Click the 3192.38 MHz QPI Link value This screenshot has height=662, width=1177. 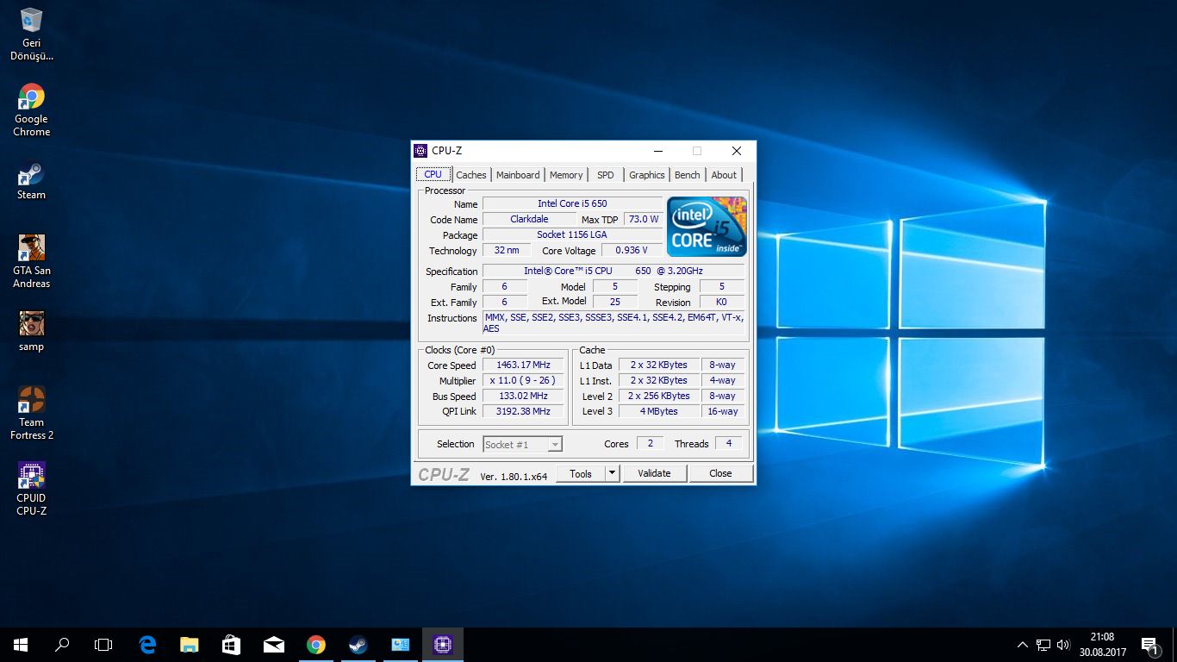click(x=523, y=411)
